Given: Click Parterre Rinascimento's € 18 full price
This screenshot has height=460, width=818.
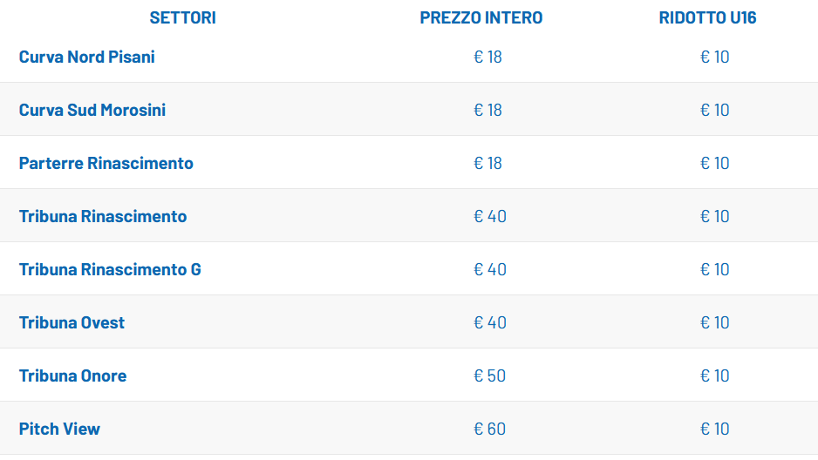Looking at the screenshot, I should click(x=487, y=164).
